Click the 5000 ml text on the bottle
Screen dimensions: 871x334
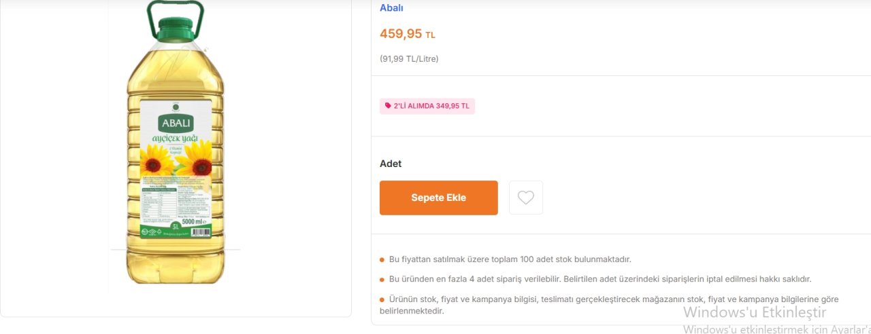click(193, 222)
